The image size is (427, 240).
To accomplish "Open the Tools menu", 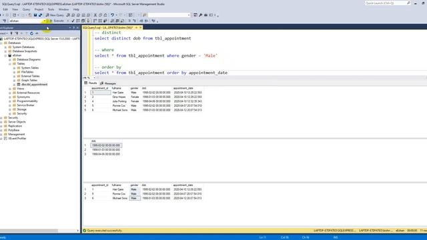I will coord(51,9).
